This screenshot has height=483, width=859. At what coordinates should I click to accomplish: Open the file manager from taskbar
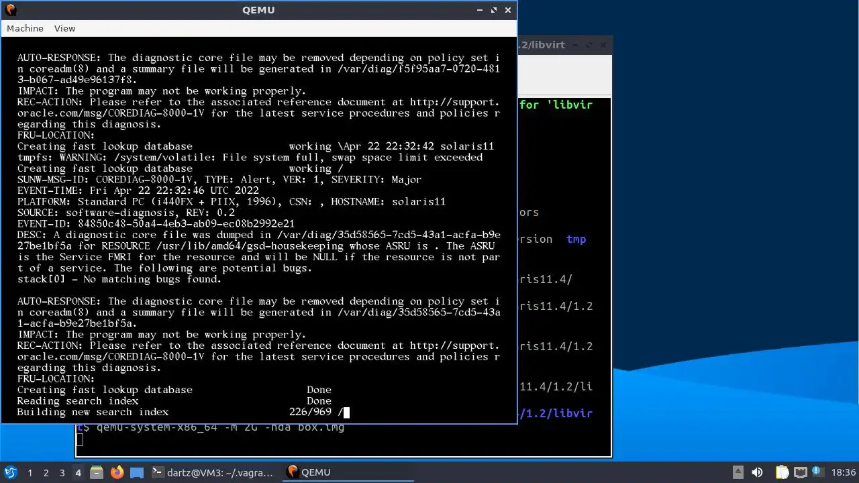pos(97,472)
